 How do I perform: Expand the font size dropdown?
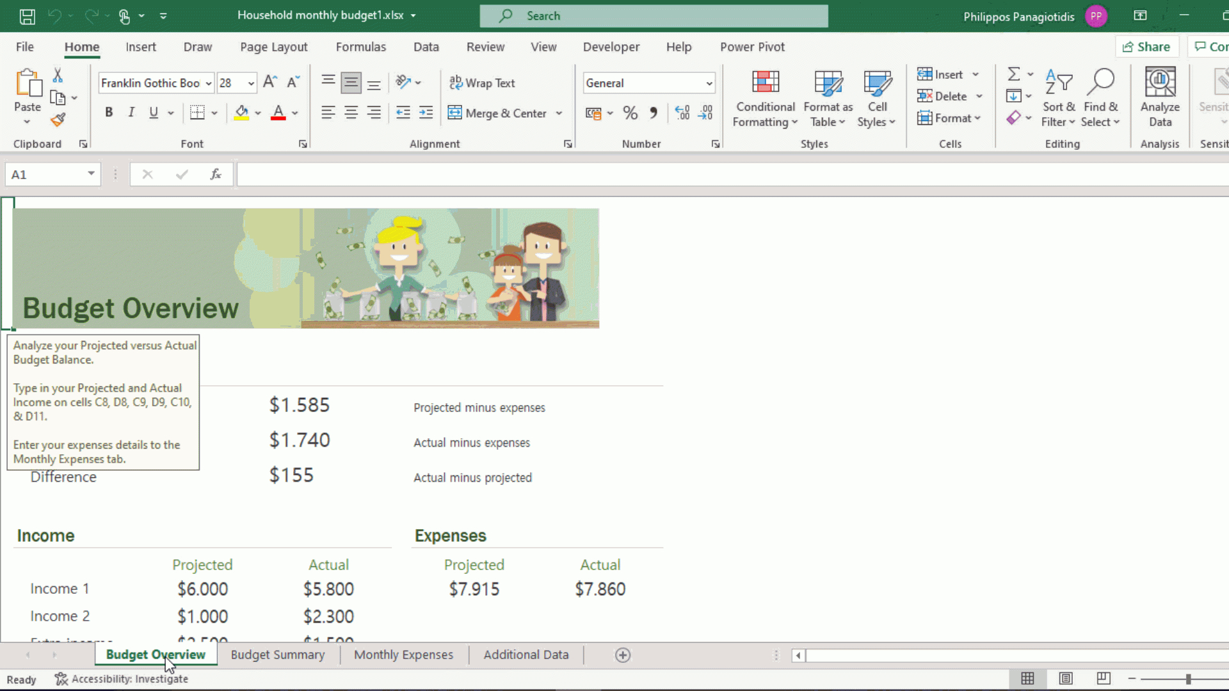[250, 83]
